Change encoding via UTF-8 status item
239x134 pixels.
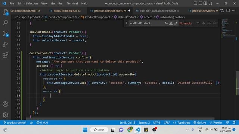(157, 122)
